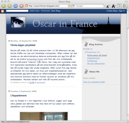The width and height of the screenshot is (129, 123).
Task: Go back with the green back arrow
Action: (x=4, y=6)
